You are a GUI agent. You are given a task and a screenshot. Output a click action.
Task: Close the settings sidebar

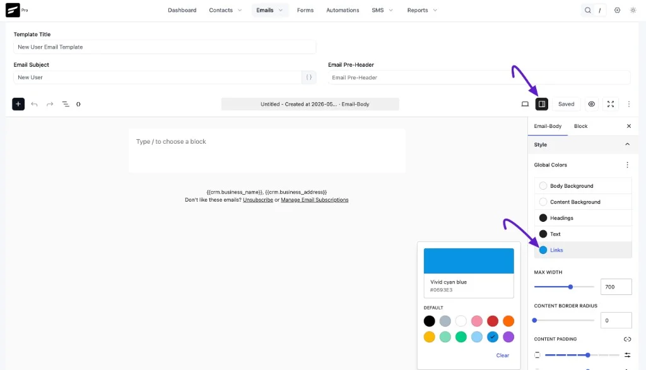click(x=629, y=126)
